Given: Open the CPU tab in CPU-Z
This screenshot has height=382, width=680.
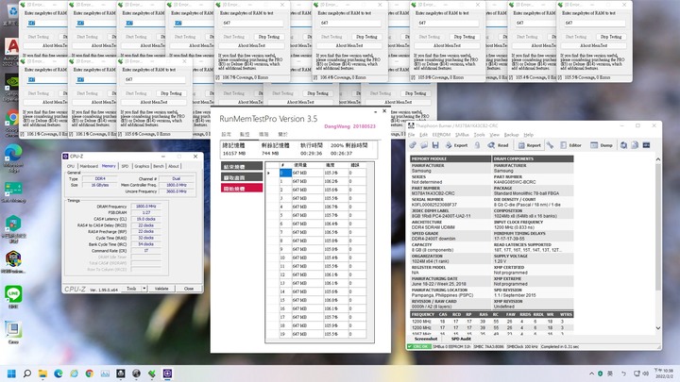Looking at the screenshot, I should 71,166.
